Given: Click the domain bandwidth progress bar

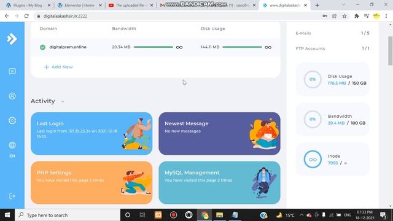Looking at the screenshot, I should (154, 47).
